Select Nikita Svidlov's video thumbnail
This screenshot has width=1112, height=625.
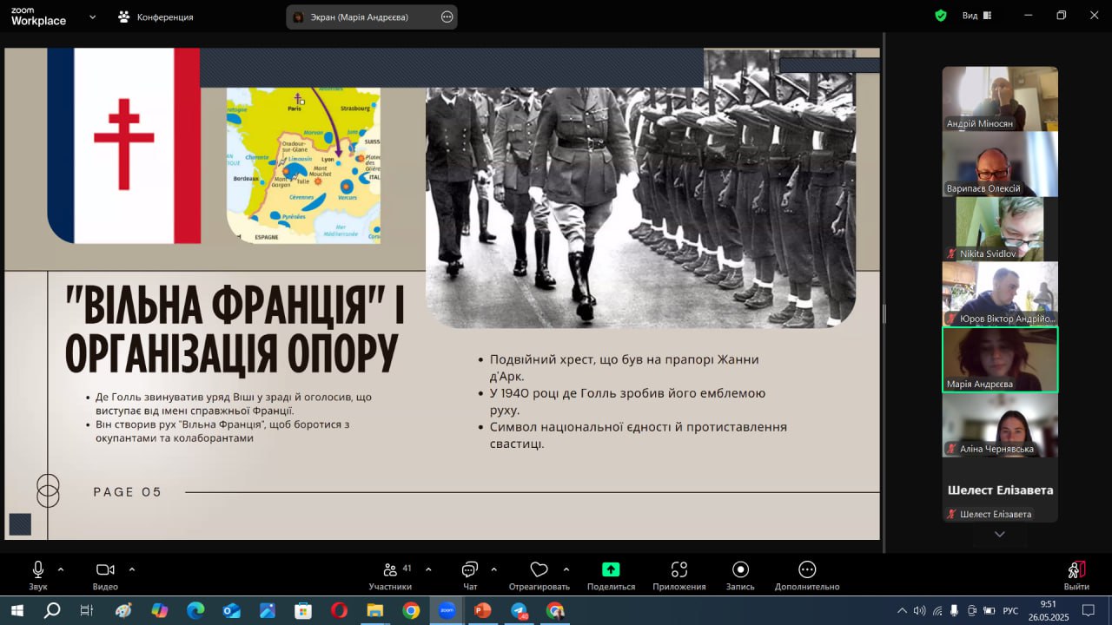pos(1000,229)
